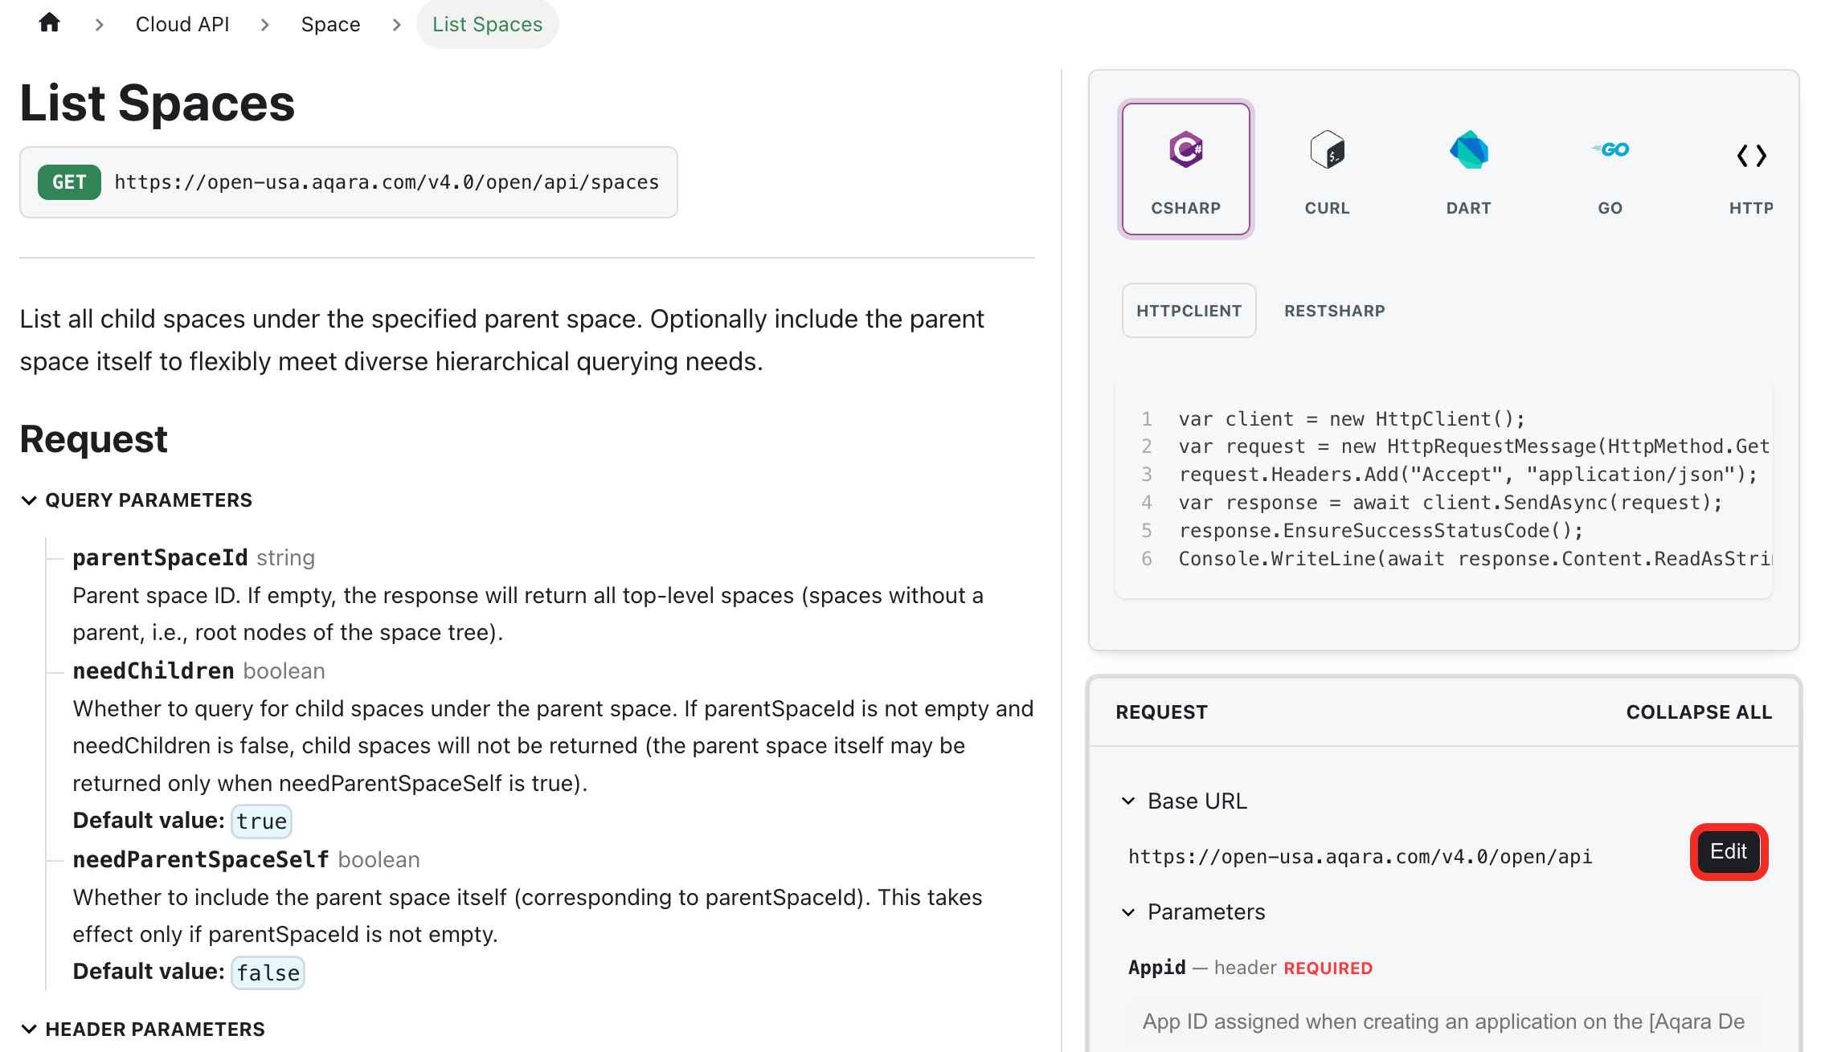Select the CSHARP language icon

click(1185, 150)
